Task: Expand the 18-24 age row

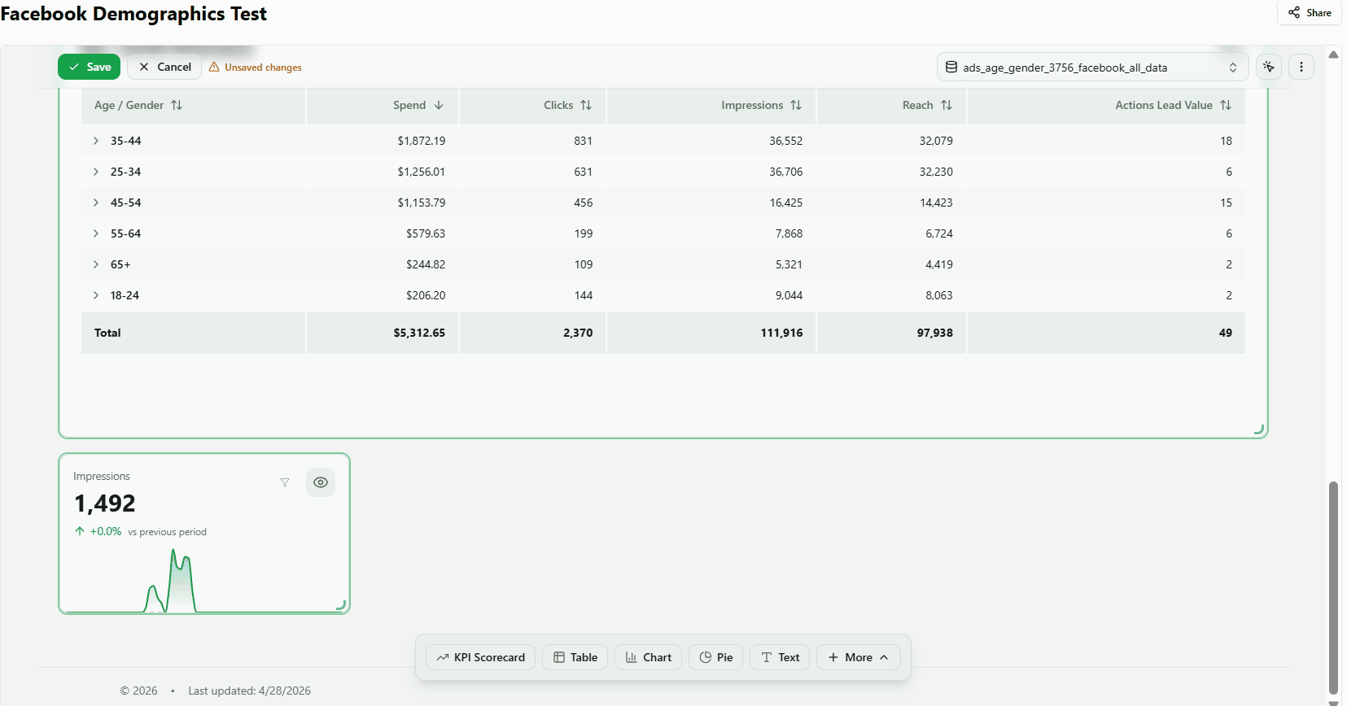Action: 96,295
